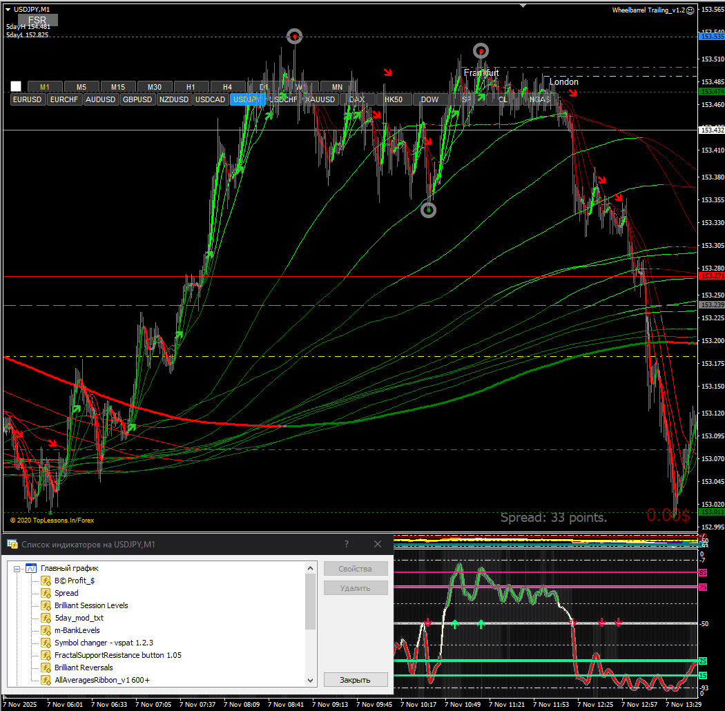Viewport: 725px width, 711px height.
Task: Click the Brilliant Reversals indicator icon
Action: pyautogui.click(x=46, y=668)
